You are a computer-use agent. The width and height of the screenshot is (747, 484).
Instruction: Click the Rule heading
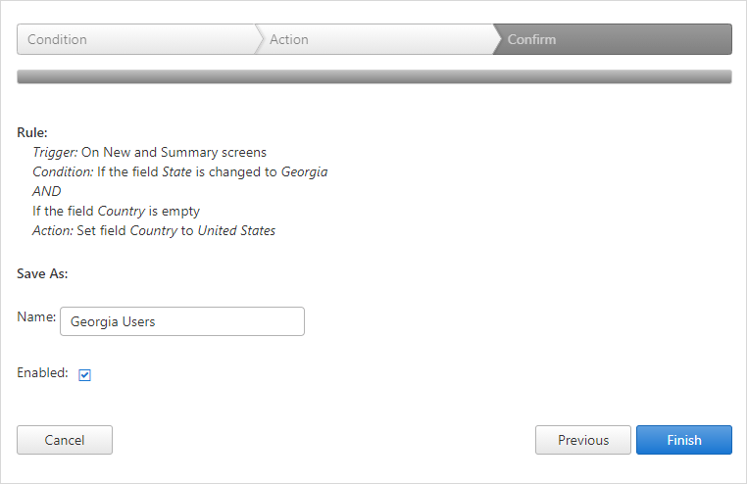coord(32,133)
